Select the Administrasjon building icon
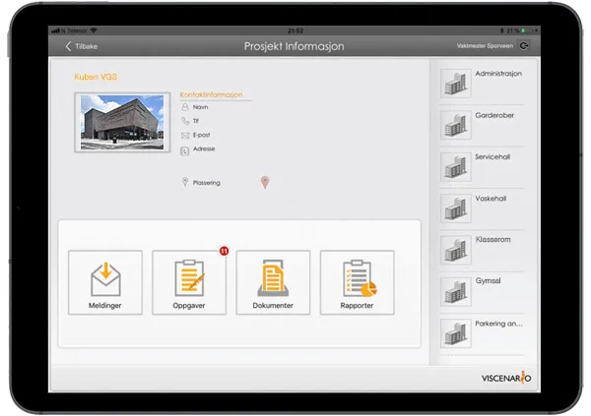The image size is (591, 416). pyautogui.click(x=455, y=84)
